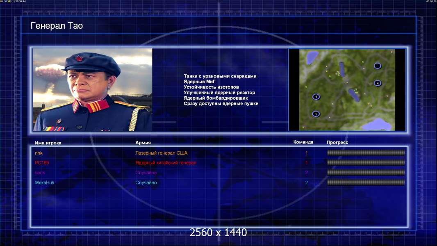Click the timer readout in top-right corner
The image size is (437, 246).
pos(431,1)
